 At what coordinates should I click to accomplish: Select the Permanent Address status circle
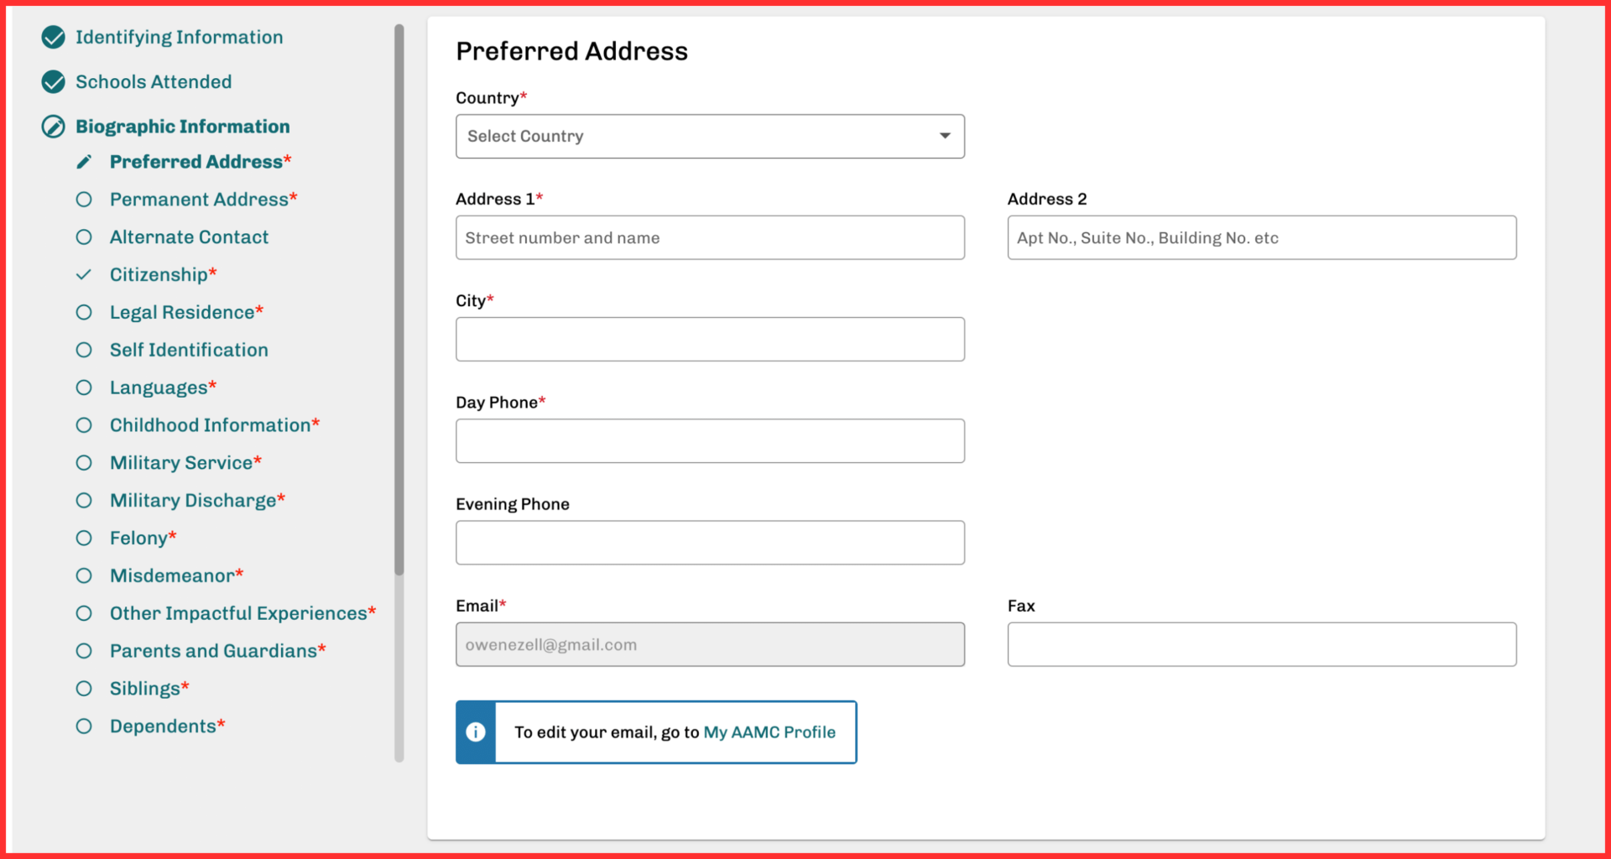click(84, 199)
